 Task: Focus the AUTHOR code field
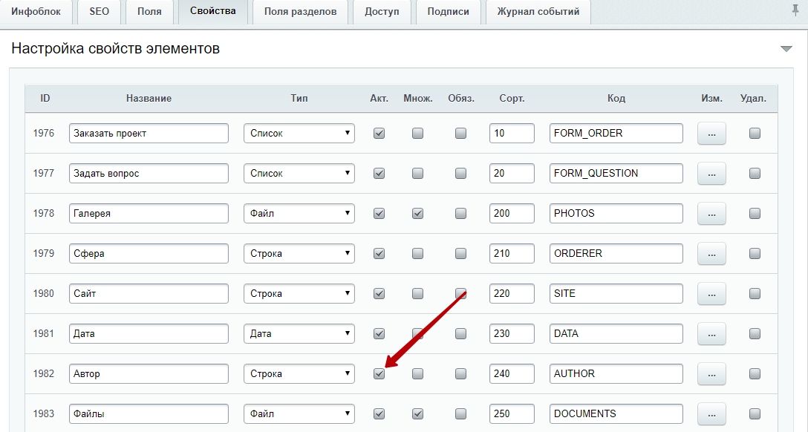coord(616,374)
